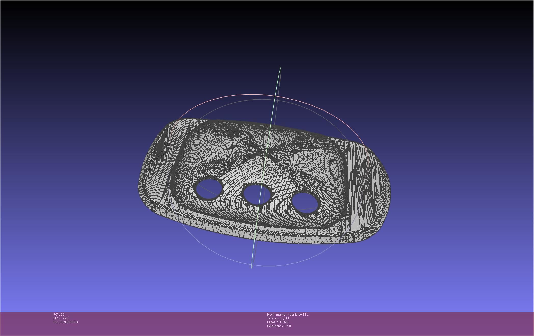Click the BO_RENDERING label

coord(65,322)
